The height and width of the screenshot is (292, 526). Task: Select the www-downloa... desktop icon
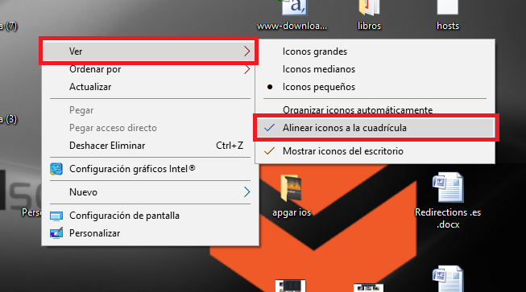[x=292, y=16]
